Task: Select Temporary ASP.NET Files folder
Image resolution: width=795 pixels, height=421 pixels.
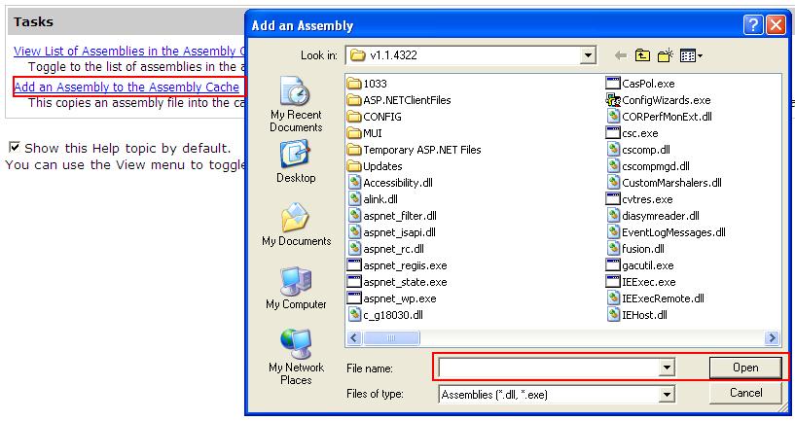Action: click(x=415, y=150)
